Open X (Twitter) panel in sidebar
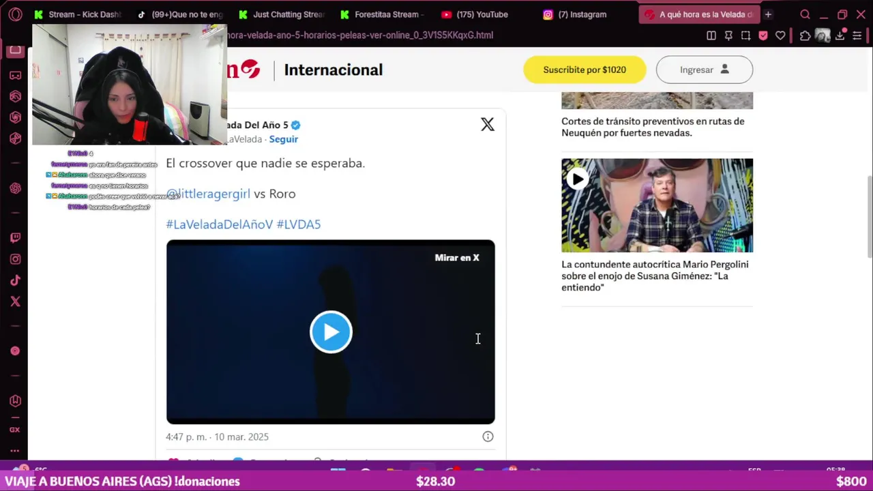873x491 pixels. tap(15, 301)
